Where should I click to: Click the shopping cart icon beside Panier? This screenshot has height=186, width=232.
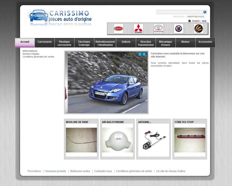coord(189,21)
